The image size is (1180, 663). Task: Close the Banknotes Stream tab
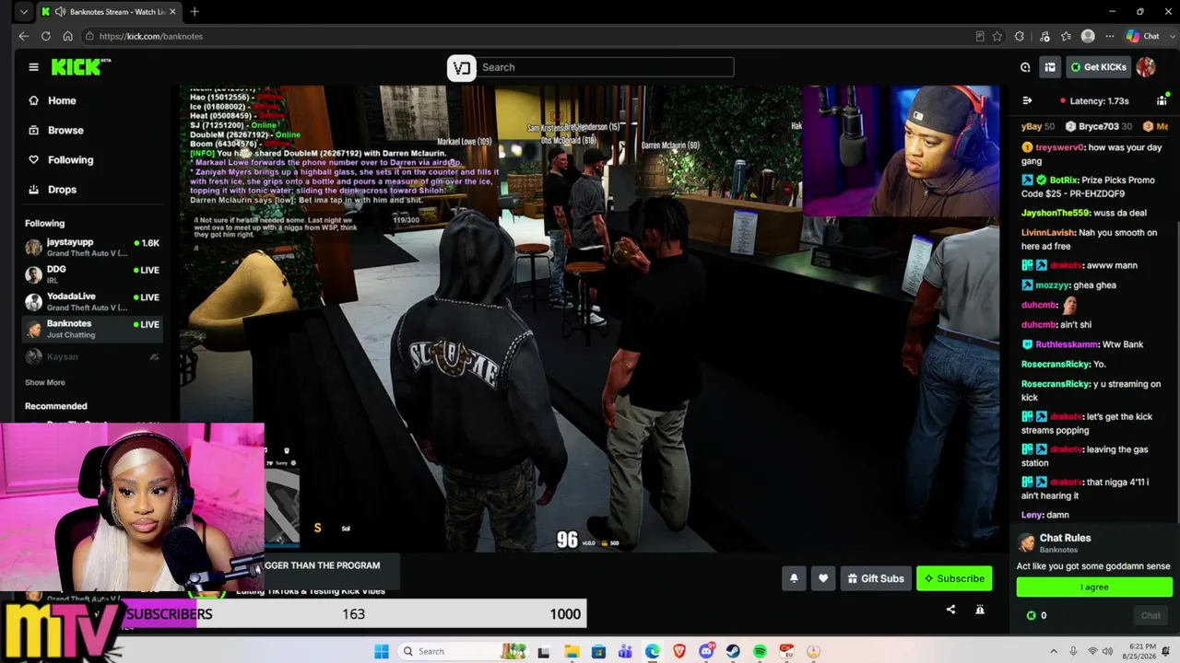point(172,12)
